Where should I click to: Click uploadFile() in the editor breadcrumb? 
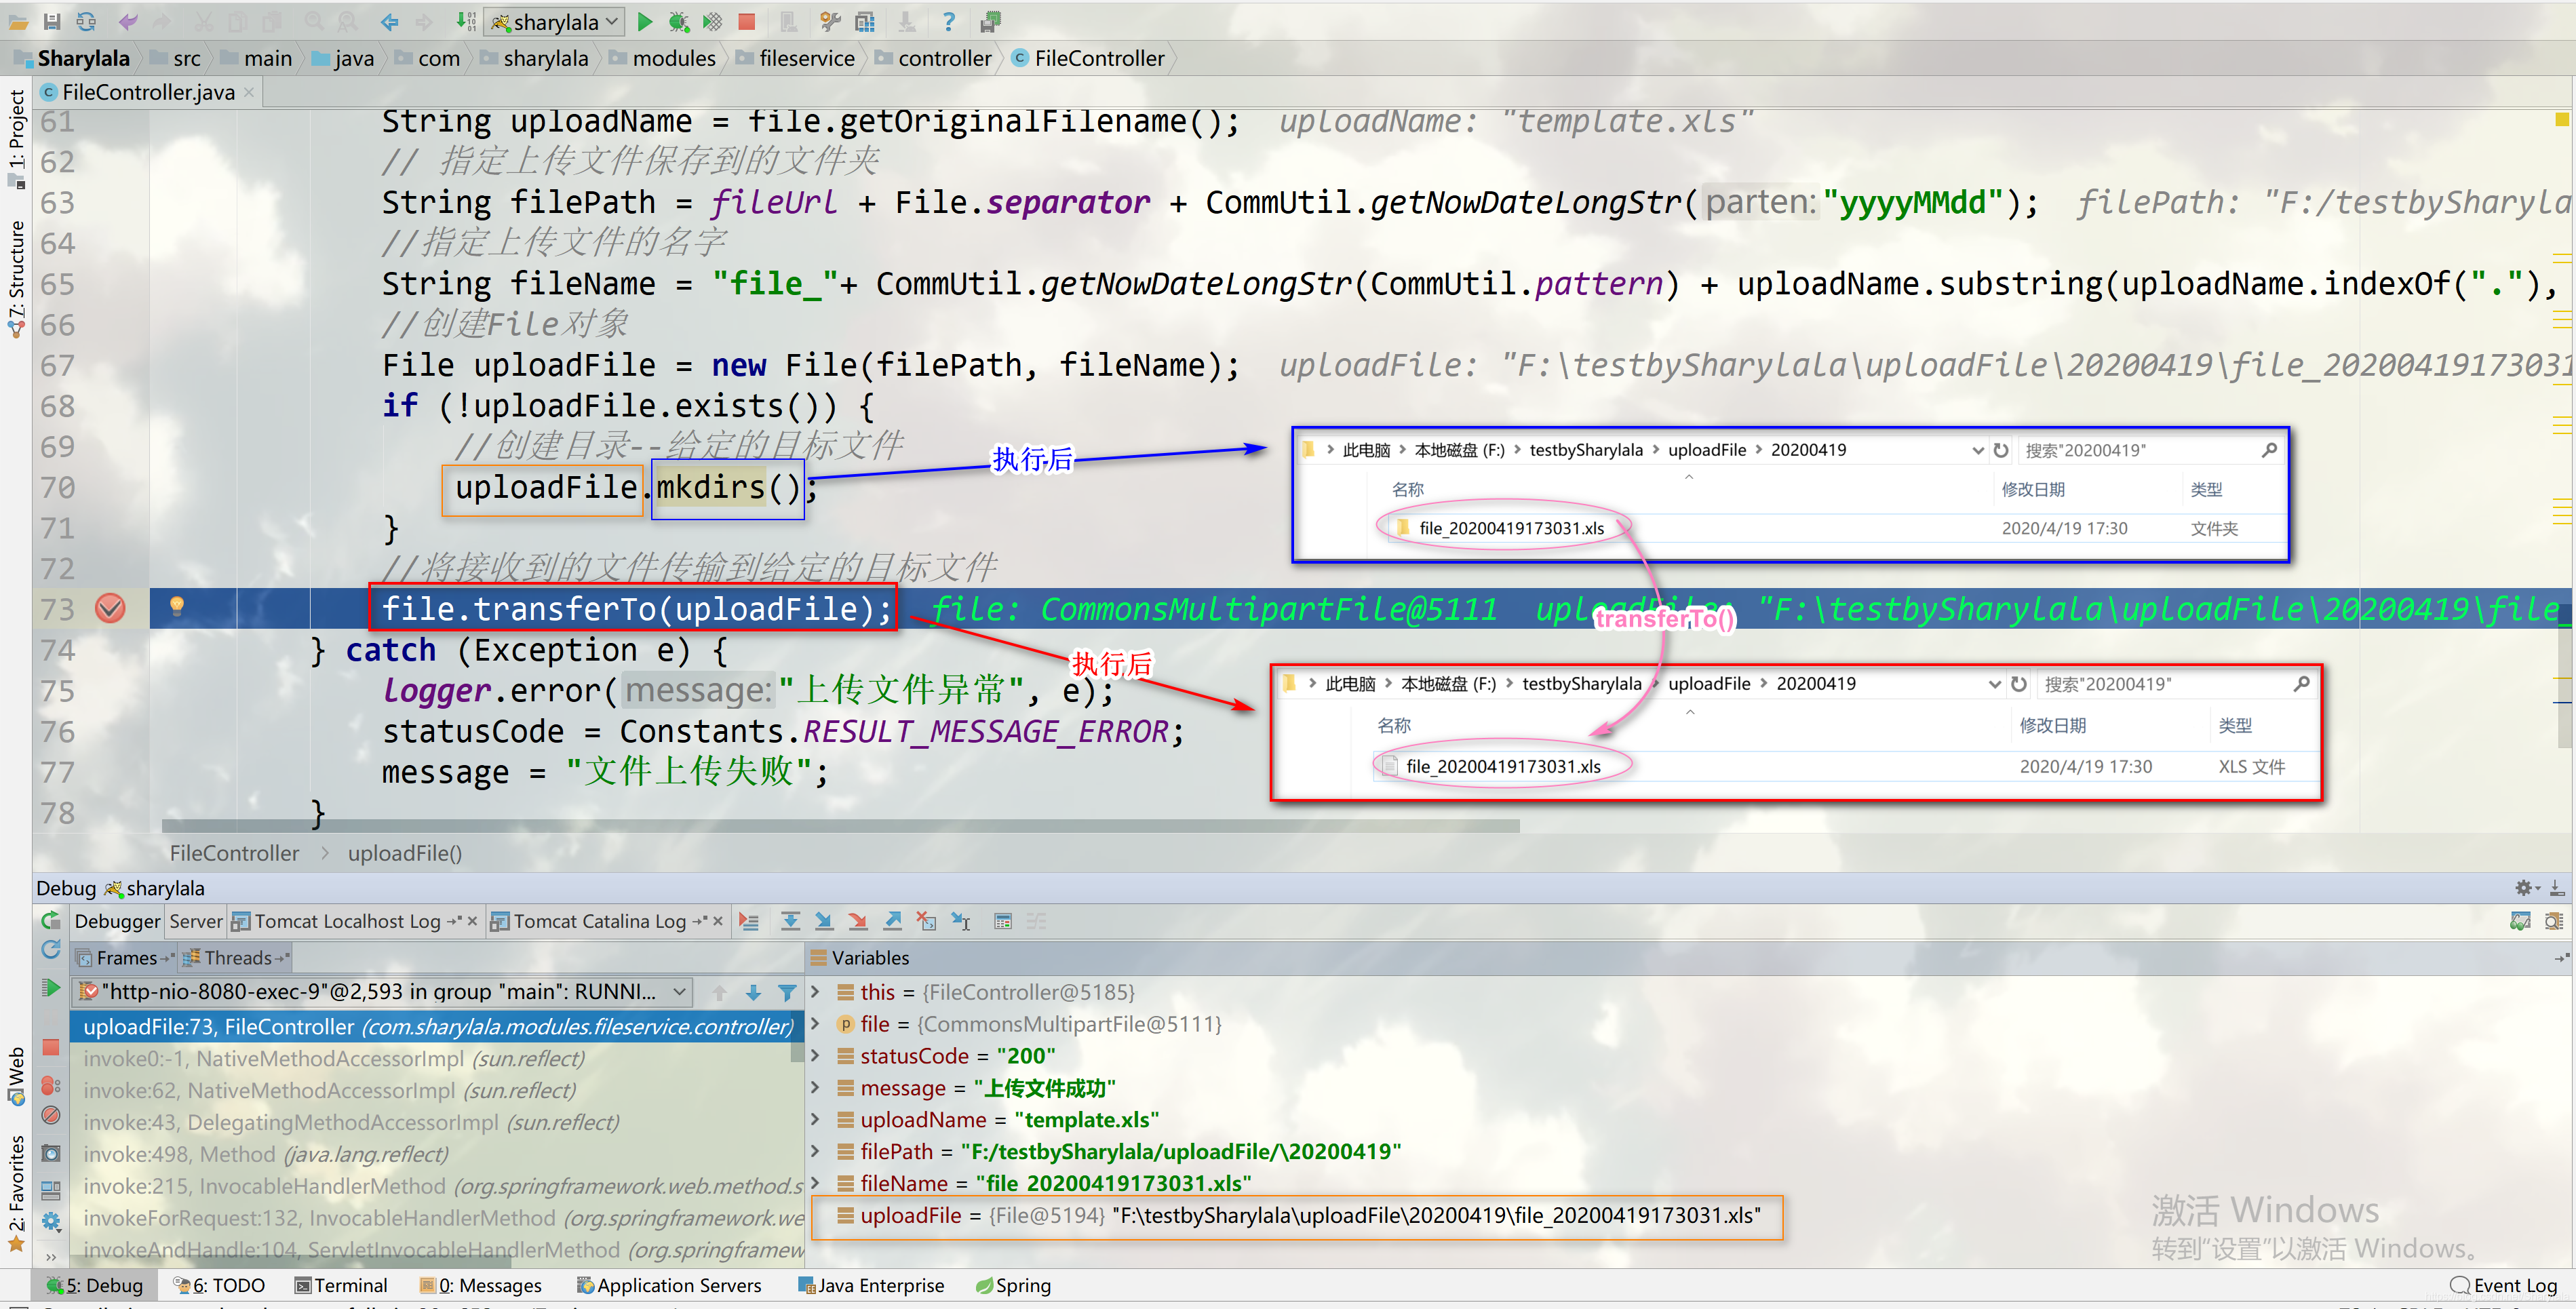pos(405,853)
